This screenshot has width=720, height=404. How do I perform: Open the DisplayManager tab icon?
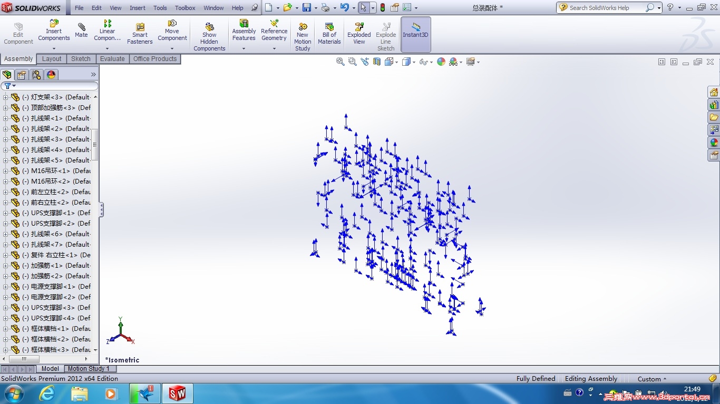tap(51, 75)
